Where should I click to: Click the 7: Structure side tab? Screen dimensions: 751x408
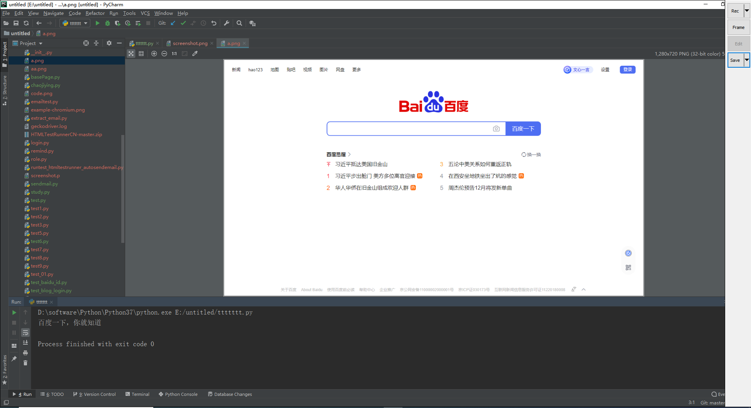4,90
